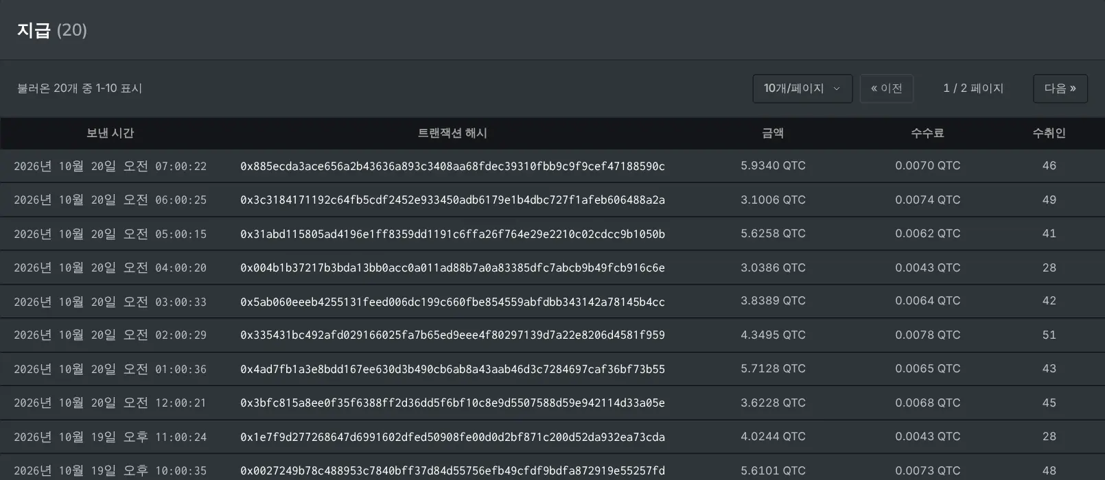1105x480 pixels.
Task: Open transaction hash starting 0x335431bc
Action: click(452, 335)
